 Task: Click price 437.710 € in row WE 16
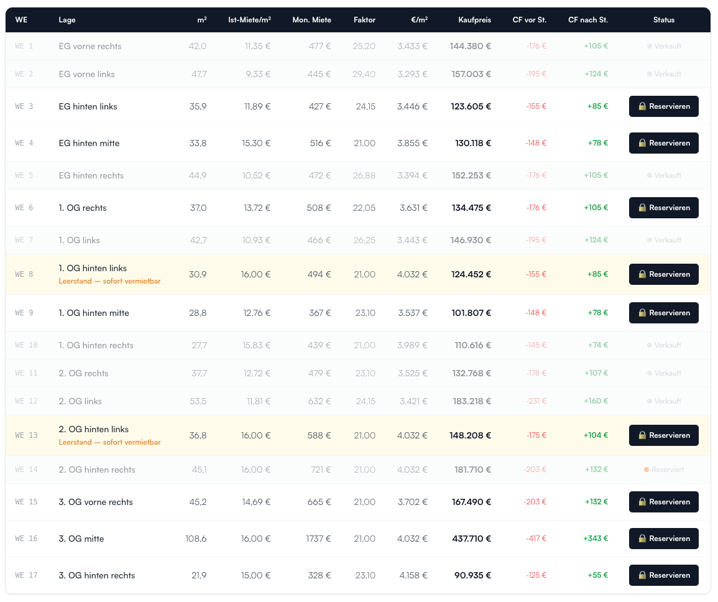(472, 539)
